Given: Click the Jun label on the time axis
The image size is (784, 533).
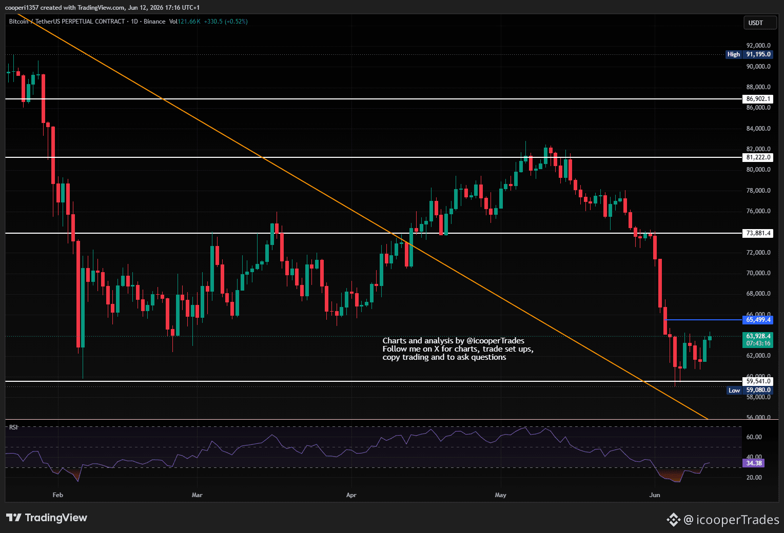Looking at the screenshot, I should (654, 495).
